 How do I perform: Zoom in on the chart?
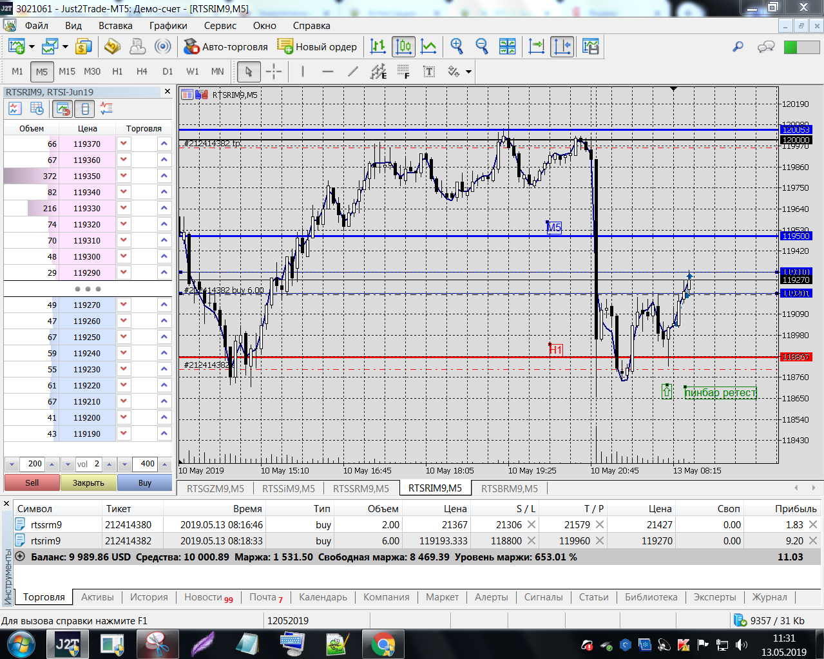pos(457,46)
